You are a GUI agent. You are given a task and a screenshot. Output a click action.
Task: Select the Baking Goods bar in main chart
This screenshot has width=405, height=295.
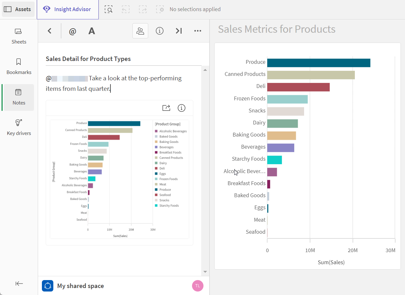point(282,136)
